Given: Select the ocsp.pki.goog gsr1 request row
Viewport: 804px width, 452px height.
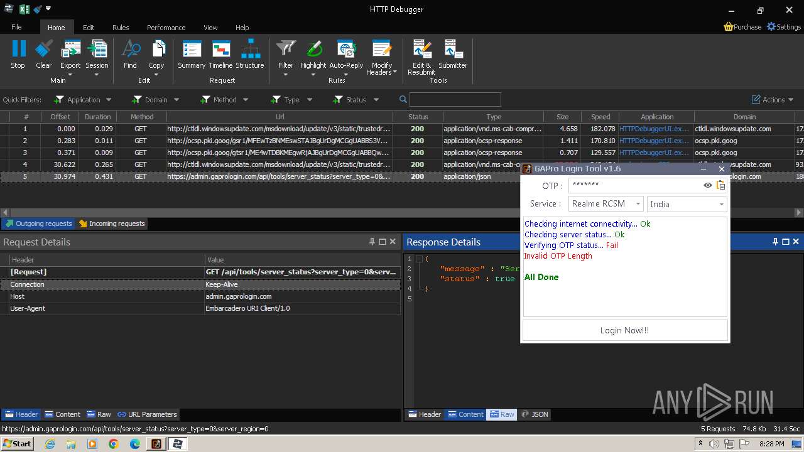Looking at the screenshot, I should pyautogui.click(x=402, y=141).
